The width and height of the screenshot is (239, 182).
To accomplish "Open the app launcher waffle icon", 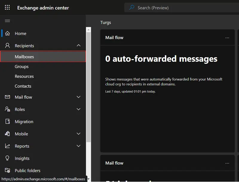I will click(7, 7).
